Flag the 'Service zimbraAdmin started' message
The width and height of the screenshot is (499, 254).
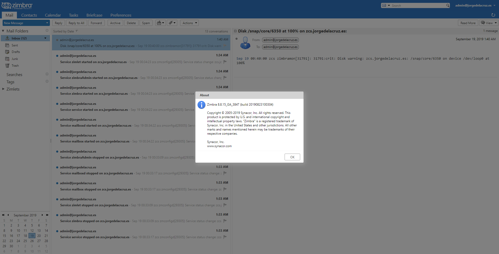pyautogui.click(x=225, y=78)
